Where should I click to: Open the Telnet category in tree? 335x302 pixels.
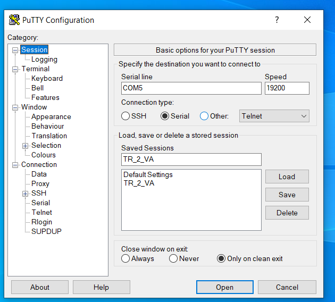(41, 212)
